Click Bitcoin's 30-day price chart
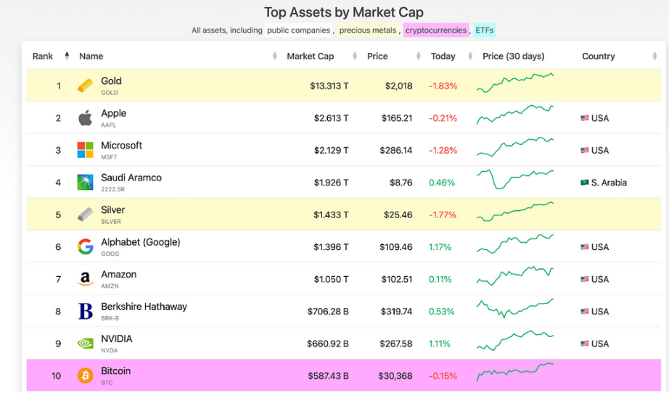669x395 pixels. [x=515, y=372]
